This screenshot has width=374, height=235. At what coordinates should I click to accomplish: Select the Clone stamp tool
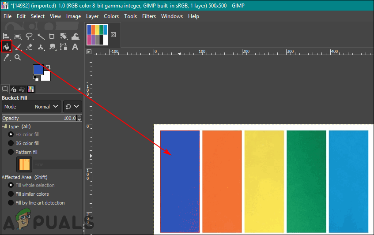(x=41, y=47)
